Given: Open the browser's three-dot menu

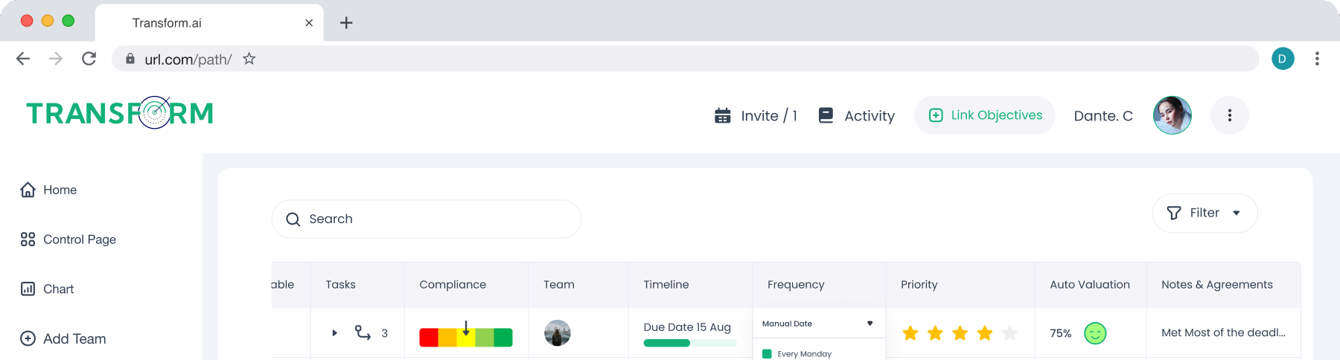Looking at the screenshot, I should tap(1316, 59).
